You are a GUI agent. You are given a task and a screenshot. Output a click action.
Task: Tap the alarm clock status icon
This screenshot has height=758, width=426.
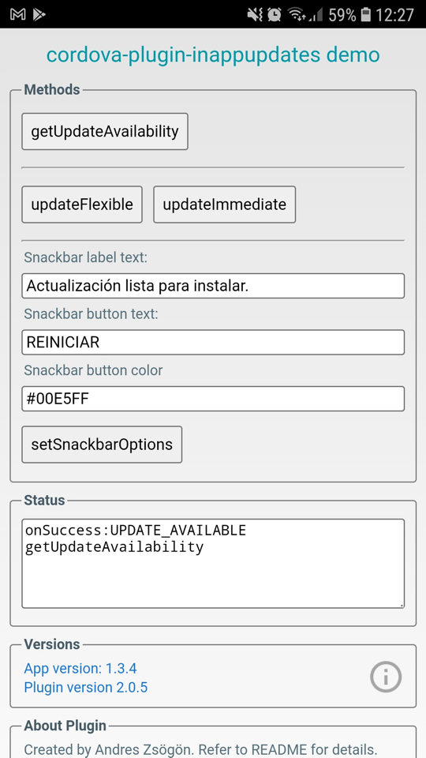275,15
